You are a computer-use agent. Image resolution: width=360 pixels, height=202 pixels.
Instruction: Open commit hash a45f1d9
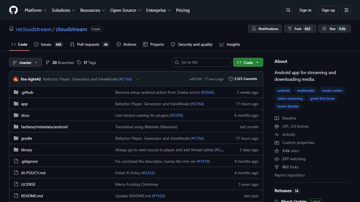click(x=195, y=79)
